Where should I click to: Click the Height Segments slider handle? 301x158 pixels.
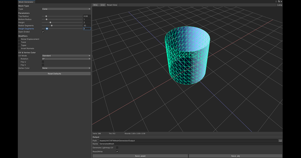47,29
